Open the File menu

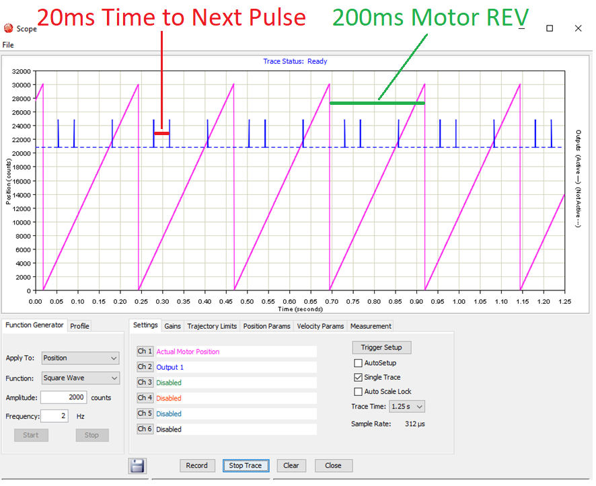(8, 45)
